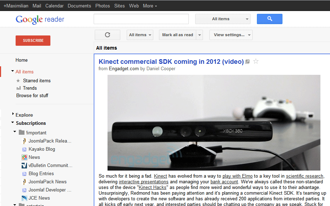Click the blue search magnifier button

269,19
